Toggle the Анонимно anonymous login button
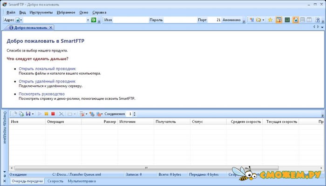The width and height of the screenshot is (326, 186). pos(231,20)
